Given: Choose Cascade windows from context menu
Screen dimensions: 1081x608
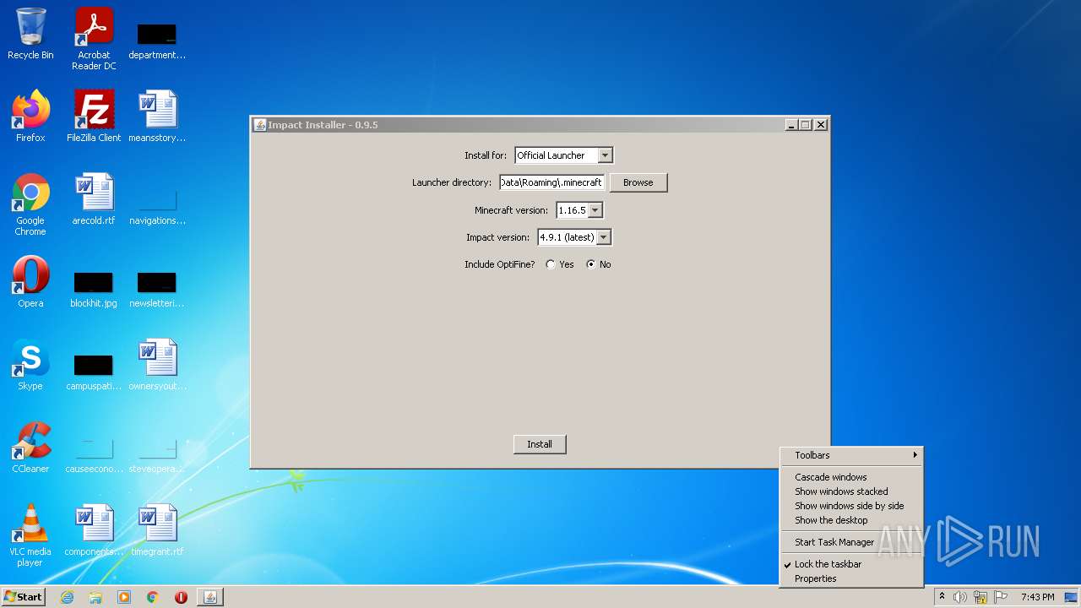Looking at the screenshot, I should [851, 477].
